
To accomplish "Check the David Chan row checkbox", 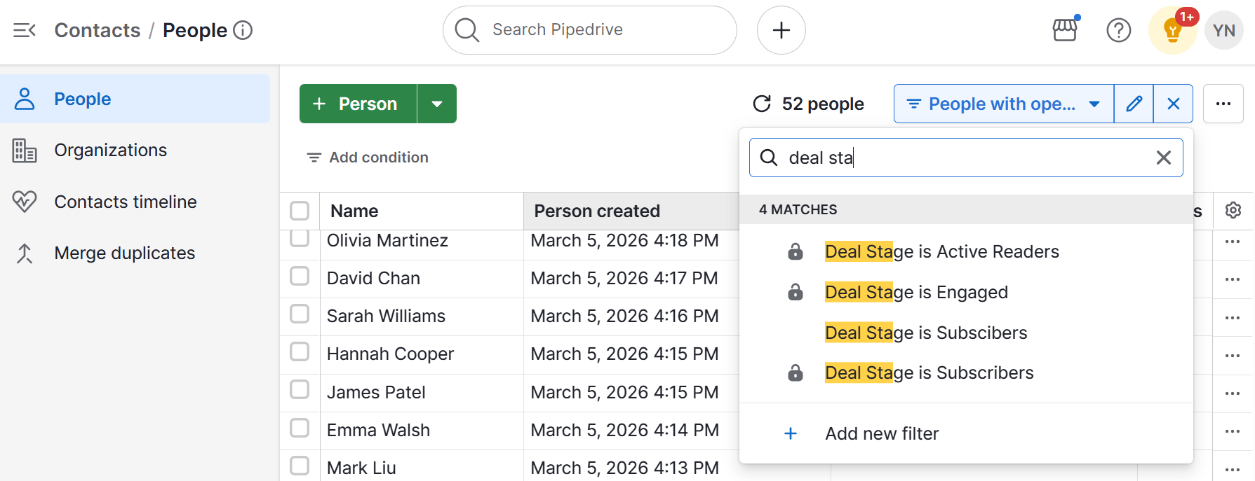I will (x=300, y=277).
